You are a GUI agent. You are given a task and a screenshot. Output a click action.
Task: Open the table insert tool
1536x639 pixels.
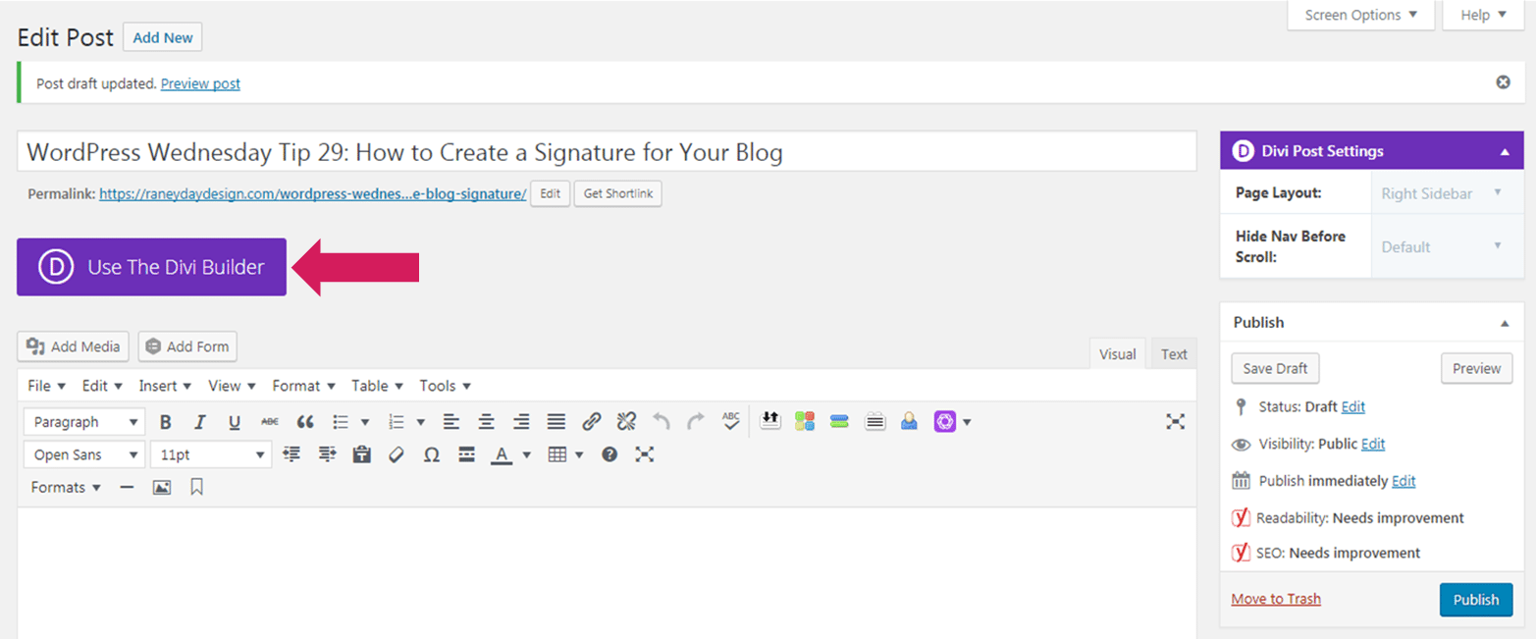(x=557, y=454)
